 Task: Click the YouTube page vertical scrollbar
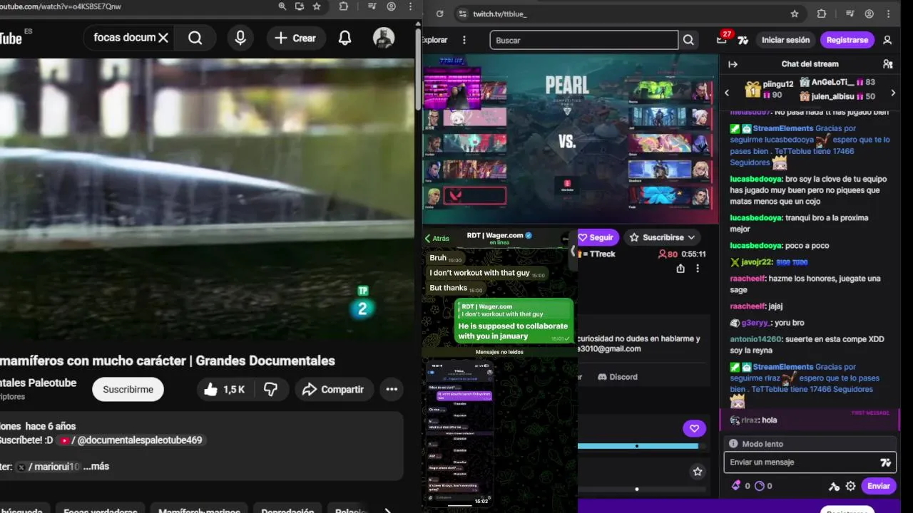click(419, 70)
